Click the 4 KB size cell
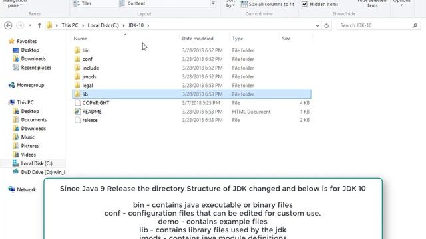 305,103
